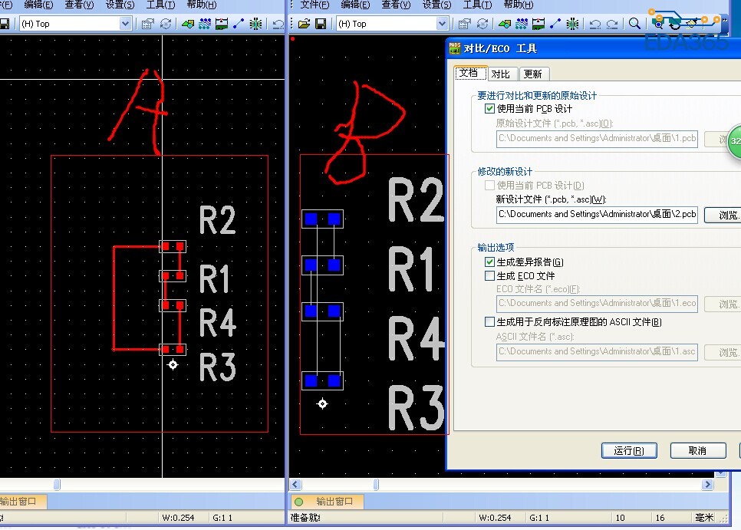Uncheck 使用当前 PCB 设计 under original design

coord(489,109)
